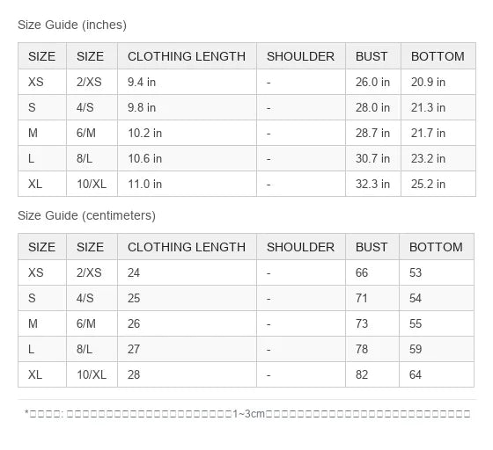The width and height of the screenshot is (493, 450).
Task: Click the CLOTHING LENGTH header in inches table
Action: pos(187,56)
